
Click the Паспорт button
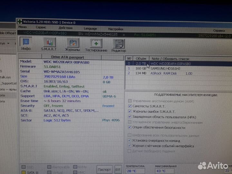tap(104, 169)
